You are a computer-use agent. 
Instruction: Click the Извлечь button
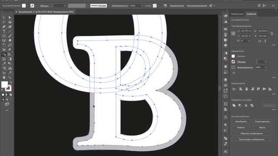click(241, 127)
